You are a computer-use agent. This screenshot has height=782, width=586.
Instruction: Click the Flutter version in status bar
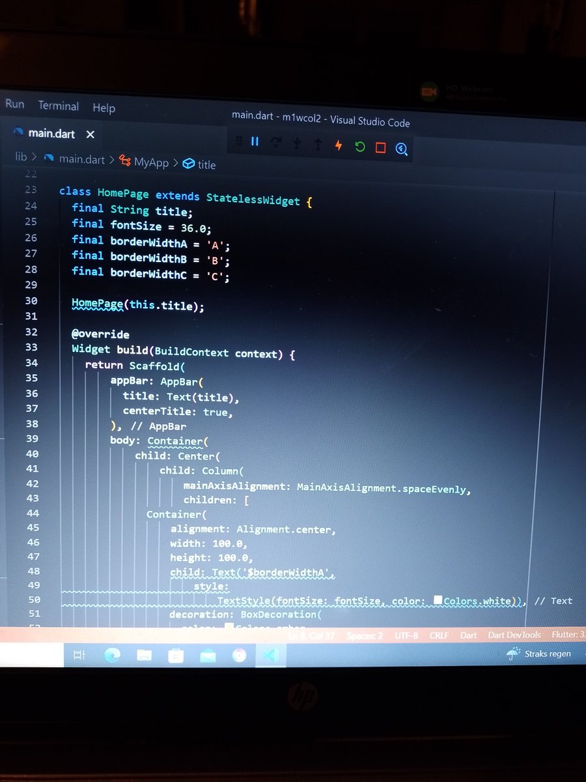(x=568, y=635)
